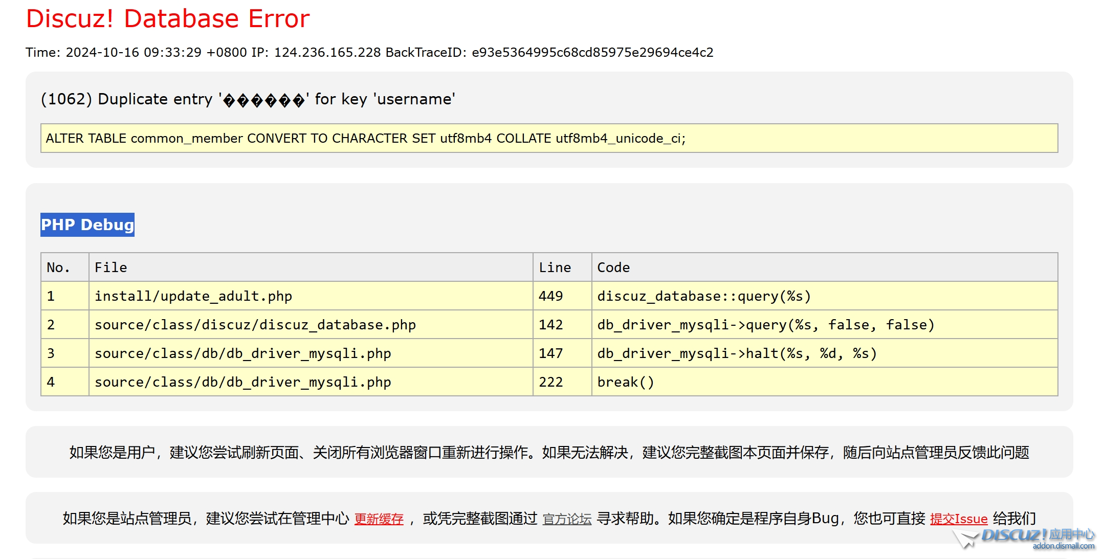Click the BackTraceID hash text

click(x=592, y=53)
